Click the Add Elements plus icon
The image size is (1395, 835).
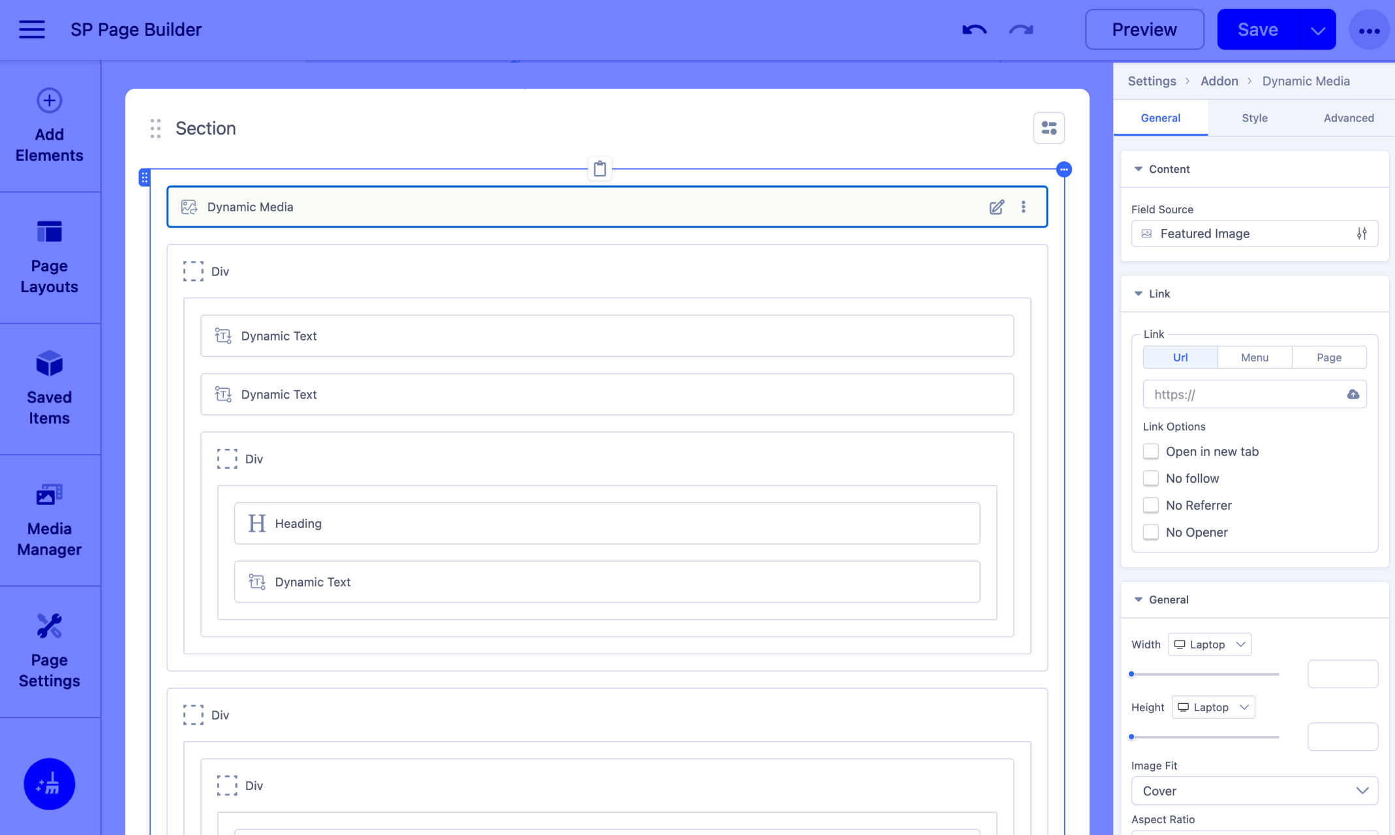(x=49, y=100)
